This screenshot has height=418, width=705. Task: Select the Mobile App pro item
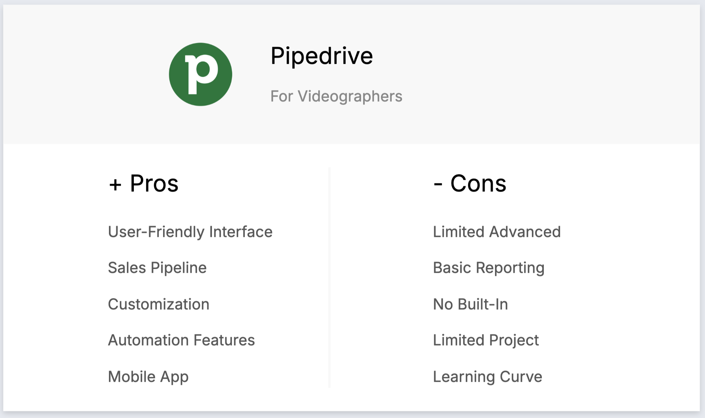pos(148,377)
